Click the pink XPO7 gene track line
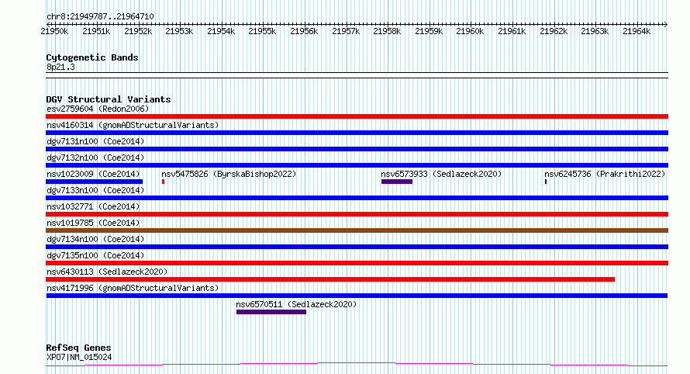Image resolution: width=690 pixels, height=374 pixels. [x=357, y=364]
